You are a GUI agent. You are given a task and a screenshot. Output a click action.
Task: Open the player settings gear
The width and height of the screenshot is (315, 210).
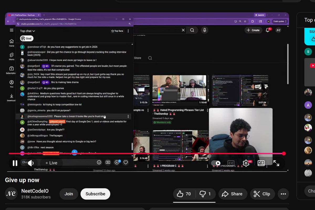pos(246,163)
